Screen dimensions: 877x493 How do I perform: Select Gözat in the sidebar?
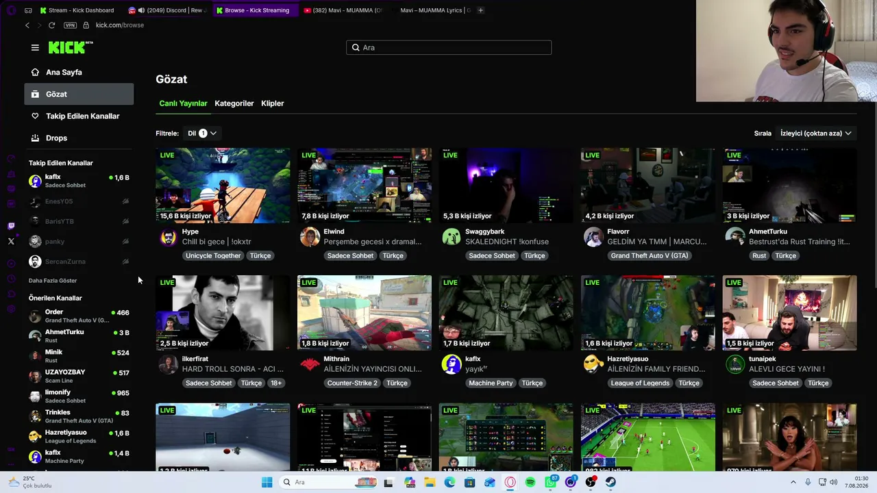pos(79,94)
